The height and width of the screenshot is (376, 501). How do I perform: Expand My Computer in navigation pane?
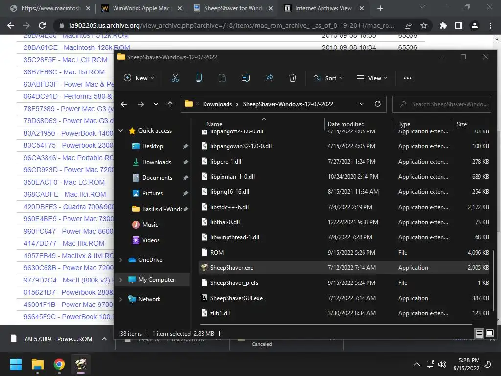tap(121, 280)
